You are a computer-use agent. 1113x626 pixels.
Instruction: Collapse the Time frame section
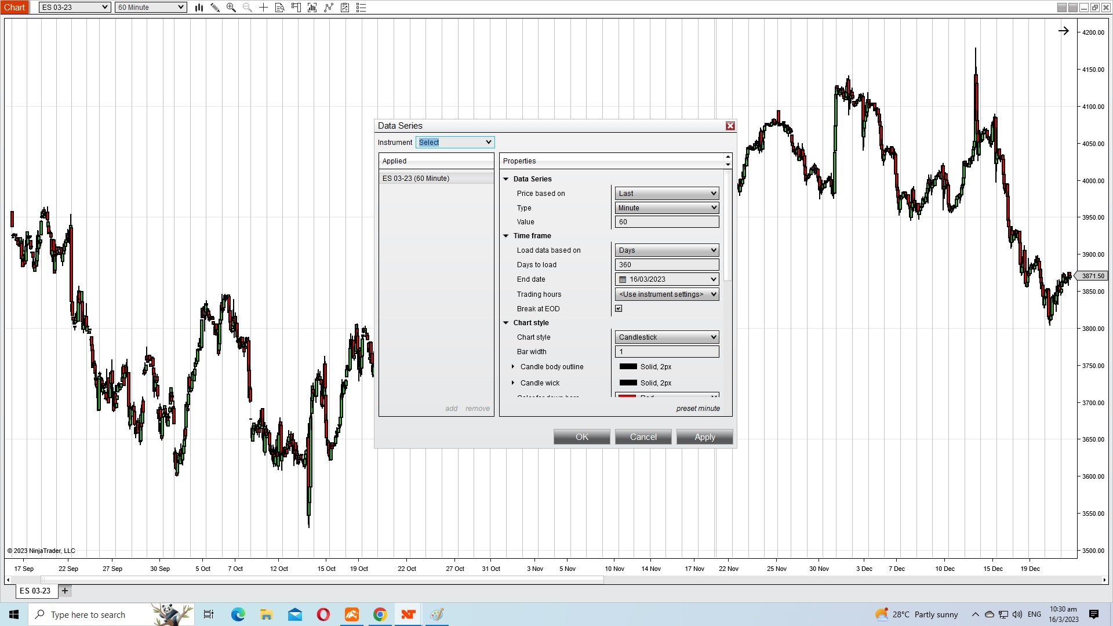(x=506, y=236)
